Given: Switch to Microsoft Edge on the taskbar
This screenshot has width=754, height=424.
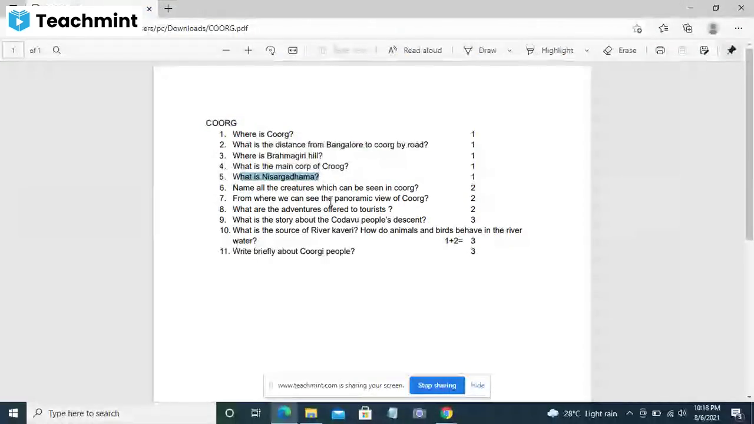Looking at the screenshot, I should pyautogui.click(x=284, y=413).
